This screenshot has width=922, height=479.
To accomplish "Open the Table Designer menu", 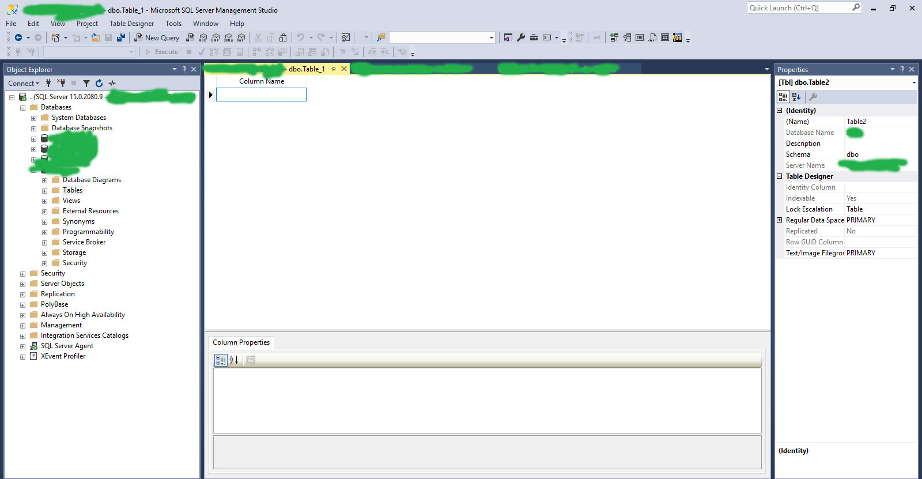I will click(x=131, y=24).
